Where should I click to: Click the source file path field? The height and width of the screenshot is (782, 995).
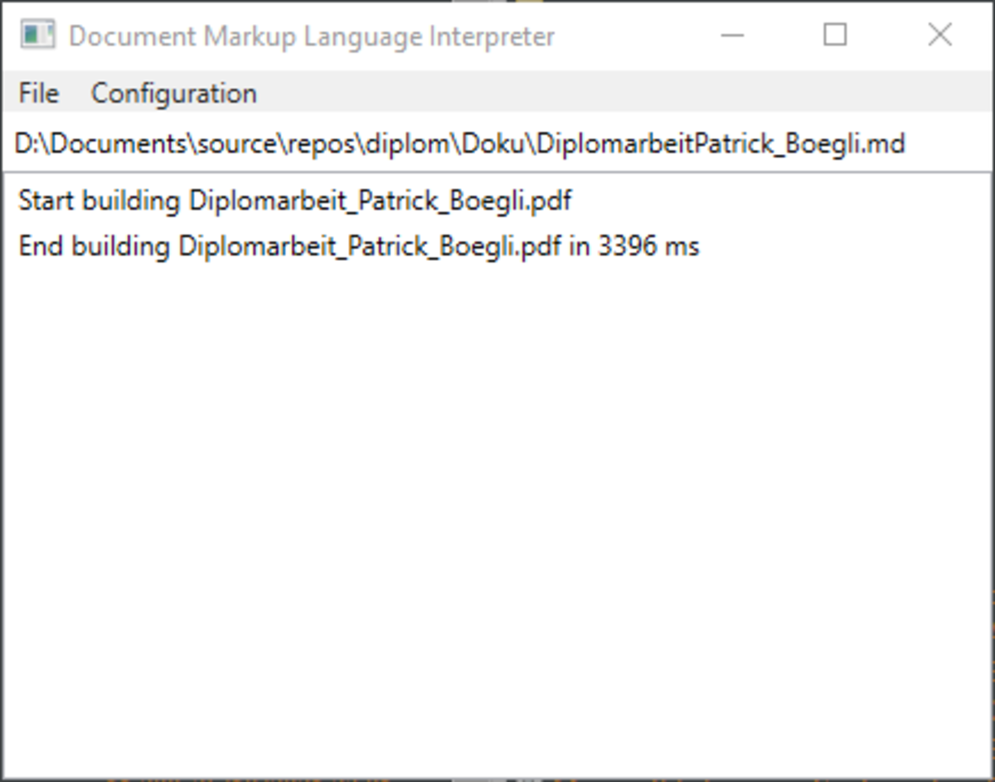coord(498,144)
